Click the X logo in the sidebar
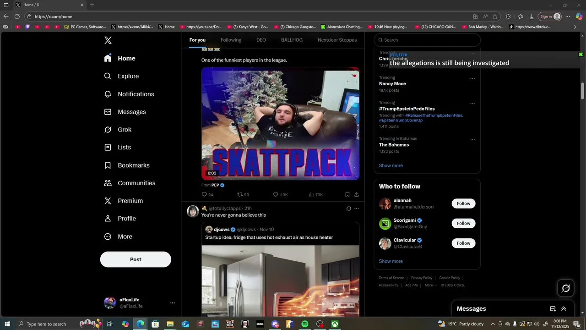This screenshot has width=586, height=330. pos(108,40)
